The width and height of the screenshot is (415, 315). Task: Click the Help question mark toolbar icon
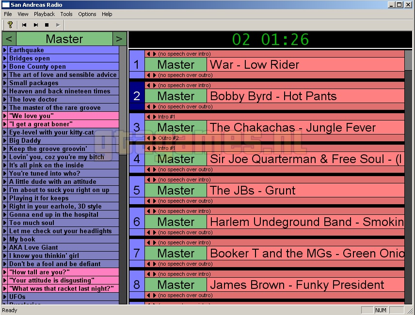[10, 25]
